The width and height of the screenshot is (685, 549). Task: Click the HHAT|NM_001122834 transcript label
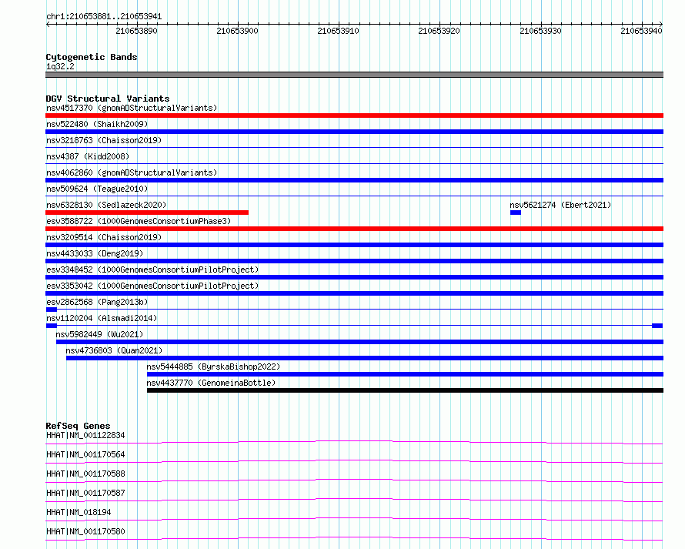click(x=85, y=435)
